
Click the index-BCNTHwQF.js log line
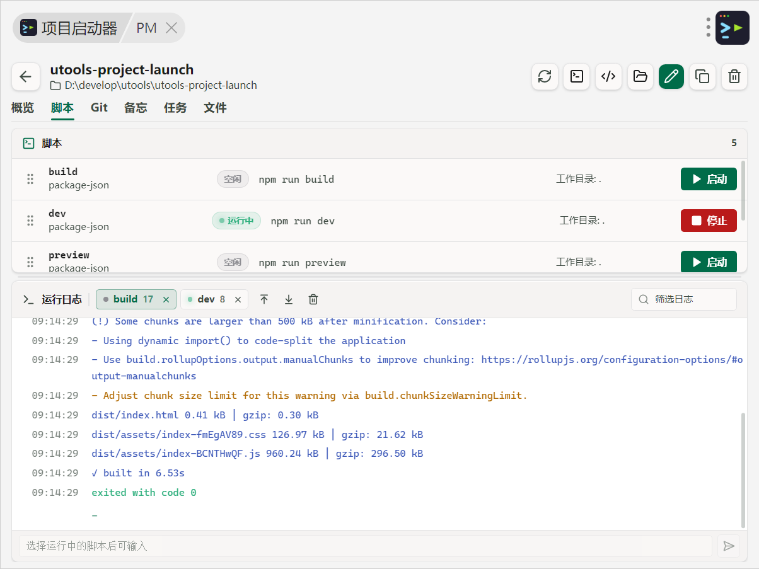257,454
